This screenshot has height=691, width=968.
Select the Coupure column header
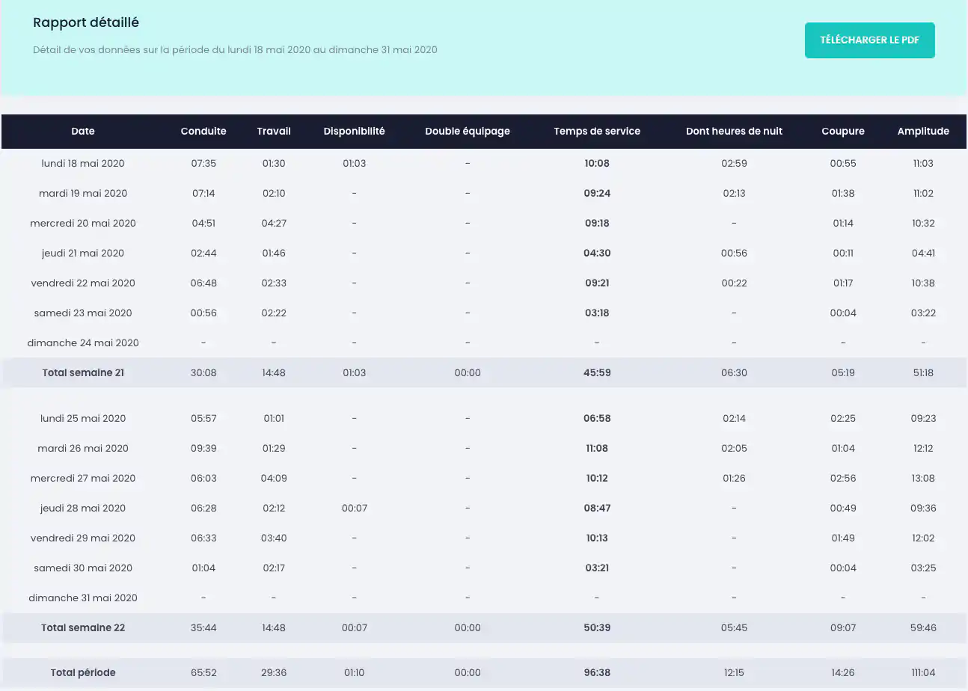(843, 131)
